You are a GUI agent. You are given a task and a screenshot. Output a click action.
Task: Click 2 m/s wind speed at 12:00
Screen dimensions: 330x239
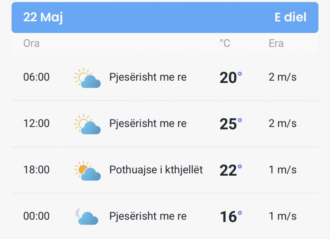[283, 123]
